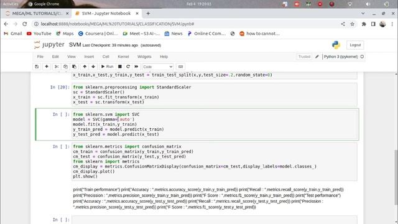398x224 pixels.
Task: Reload the page
Action: coord(25,24)
